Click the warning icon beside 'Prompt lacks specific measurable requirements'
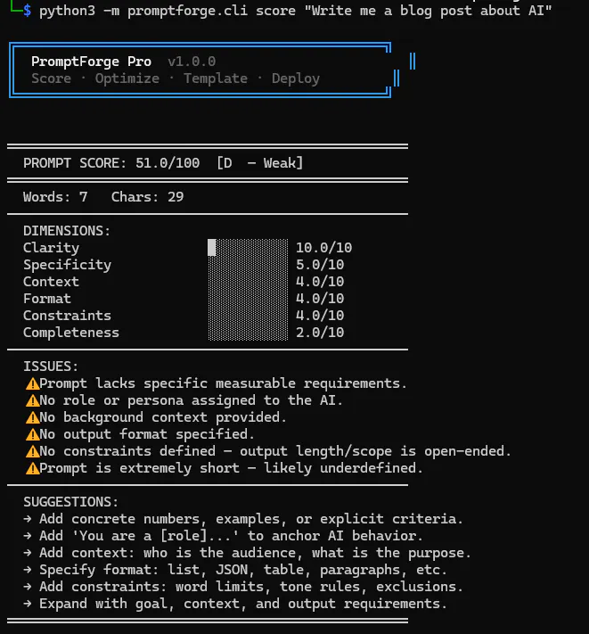Screen dimensions: 589x634 pyautogui.click(x=32, y=383)
